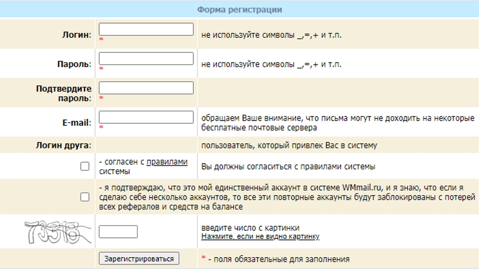
Task: Check the 'согласен с правилами системы' checkbox
Action: coord(84,167)
